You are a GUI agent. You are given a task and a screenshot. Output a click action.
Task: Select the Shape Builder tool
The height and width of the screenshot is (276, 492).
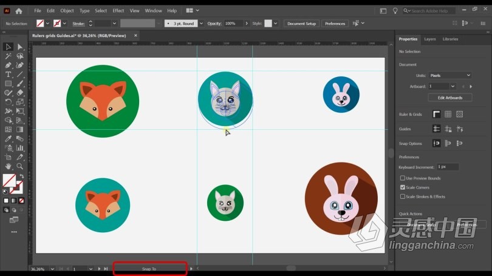pyautogui.click(x=8, y=120)
